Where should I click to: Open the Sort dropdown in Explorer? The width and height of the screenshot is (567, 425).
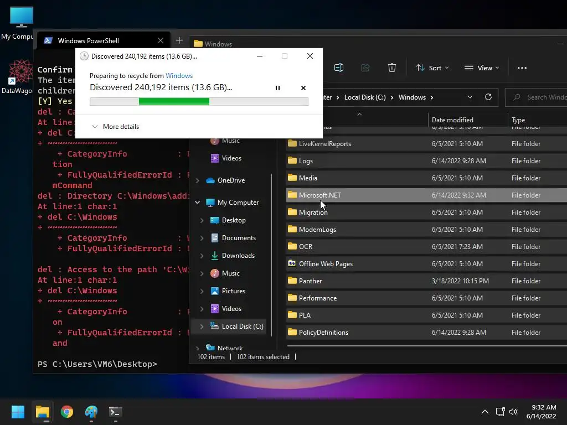pyautogui.click(x=432, y=68)
